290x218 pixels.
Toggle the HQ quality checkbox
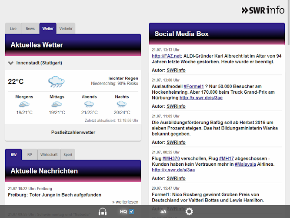(x=131, y=211)
